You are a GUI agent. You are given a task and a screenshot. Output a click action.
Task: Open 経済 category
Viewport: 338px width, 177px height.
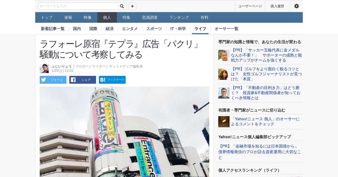tap(110, 29)
